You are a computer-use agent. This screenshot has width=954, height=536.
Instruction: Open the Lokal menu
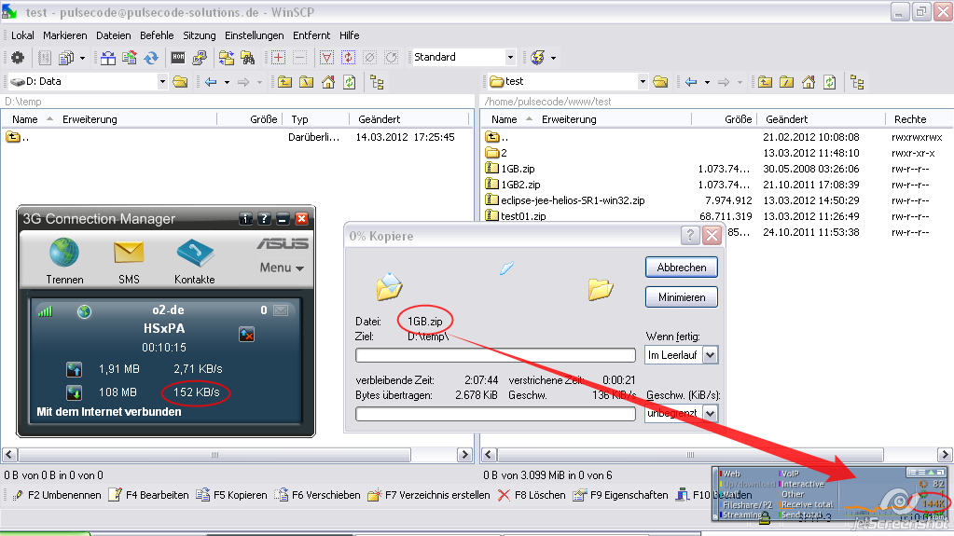point(22,35)
